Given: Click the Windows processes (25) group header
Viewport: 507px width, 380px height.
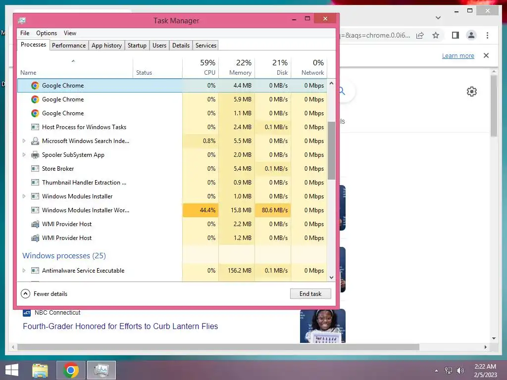Looking at the screenshot, I should pos(64,256).
